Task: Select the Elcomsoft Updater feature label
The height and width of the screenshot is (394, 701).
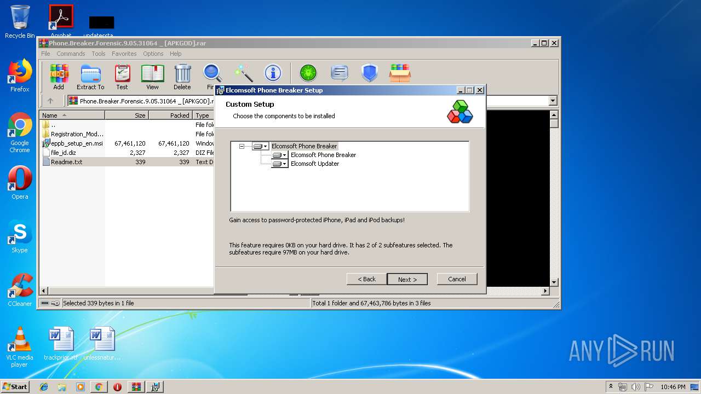Action: pos(314,164)
